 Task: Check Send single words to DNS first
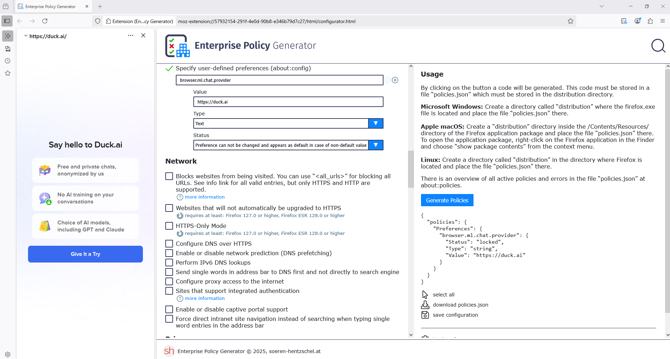169,272
